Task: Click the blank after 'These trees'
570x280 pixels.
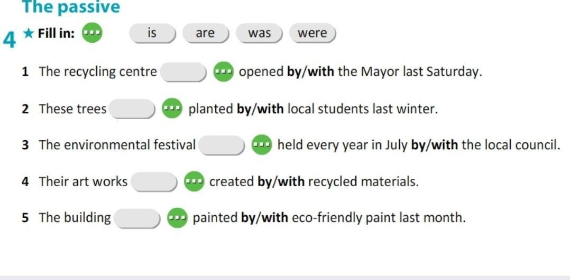Action: pyautogui.click(x=132, y=109)
